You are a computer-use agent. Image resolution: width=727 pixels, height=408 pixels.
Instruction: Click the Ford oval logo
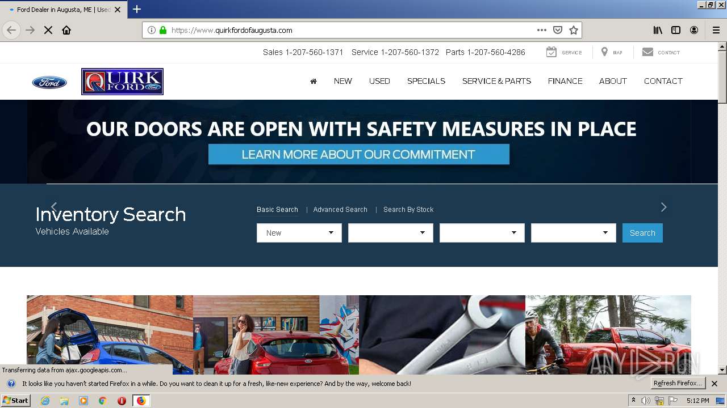49,83
